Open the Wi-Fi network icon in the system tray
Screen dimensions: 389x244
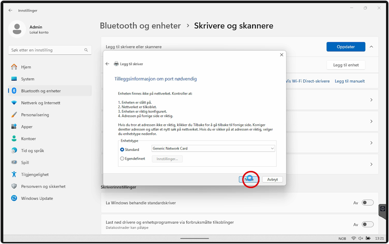[353, 238]
